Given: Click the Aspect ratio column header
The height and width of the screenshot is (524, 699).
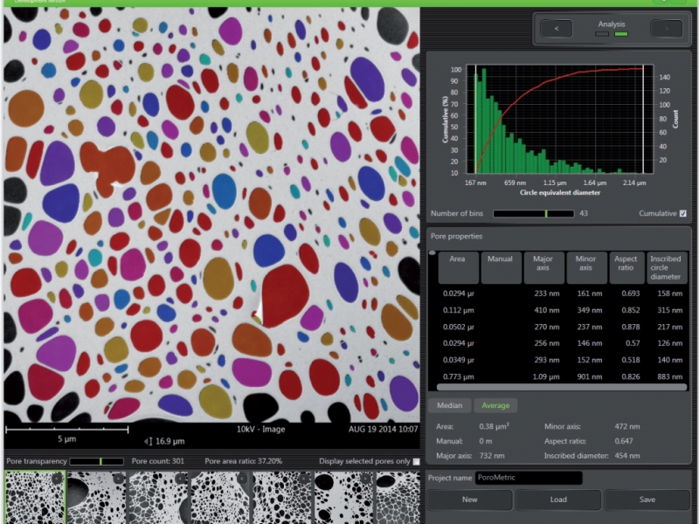Looking at the screenshot, I should (626, 267).
